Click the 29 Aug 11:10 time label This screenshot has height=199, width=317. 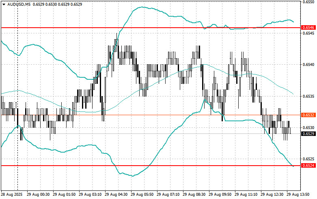246,195
